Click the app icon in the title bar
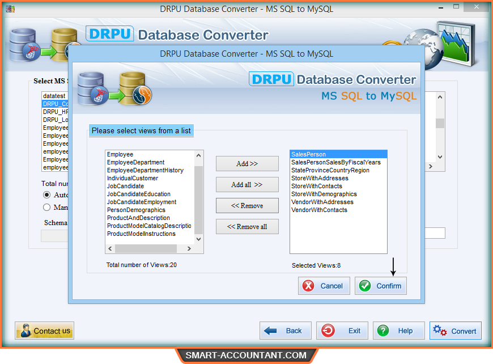493x364 pixels. (x=10, y=9)
